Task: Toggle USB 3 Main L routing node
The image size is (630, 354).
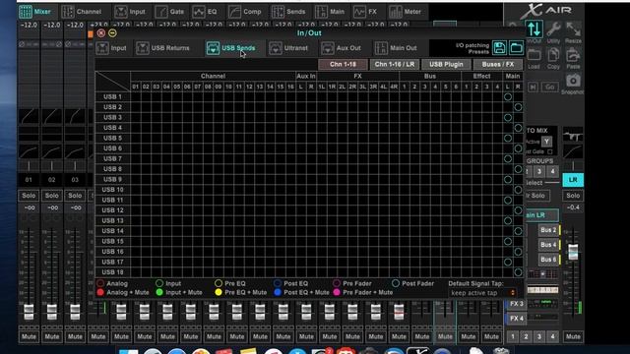Action: 508,118
